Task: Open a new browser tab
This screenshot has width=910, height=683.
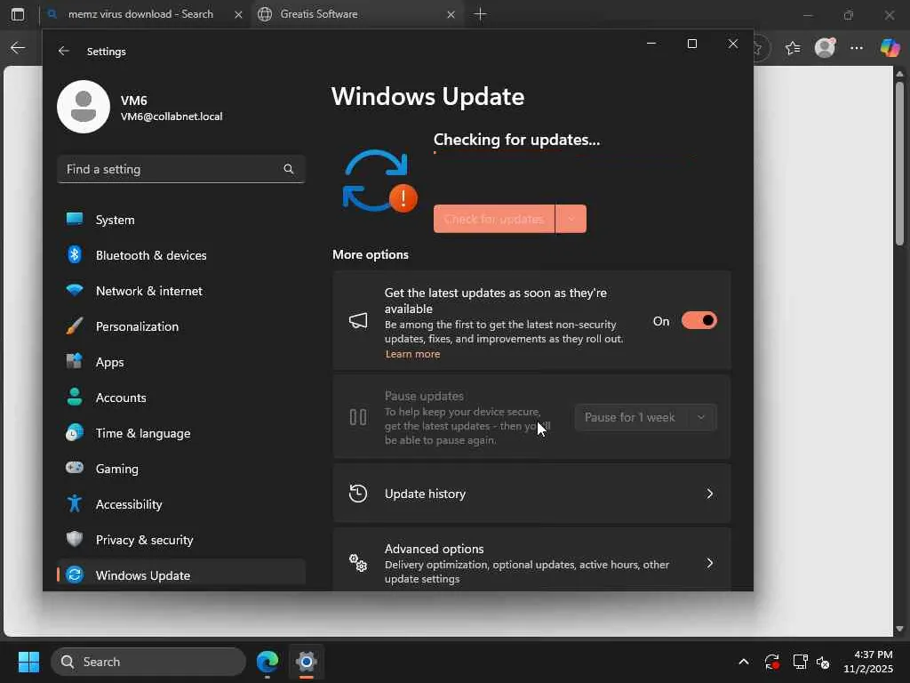Action: tap(480, 14)
